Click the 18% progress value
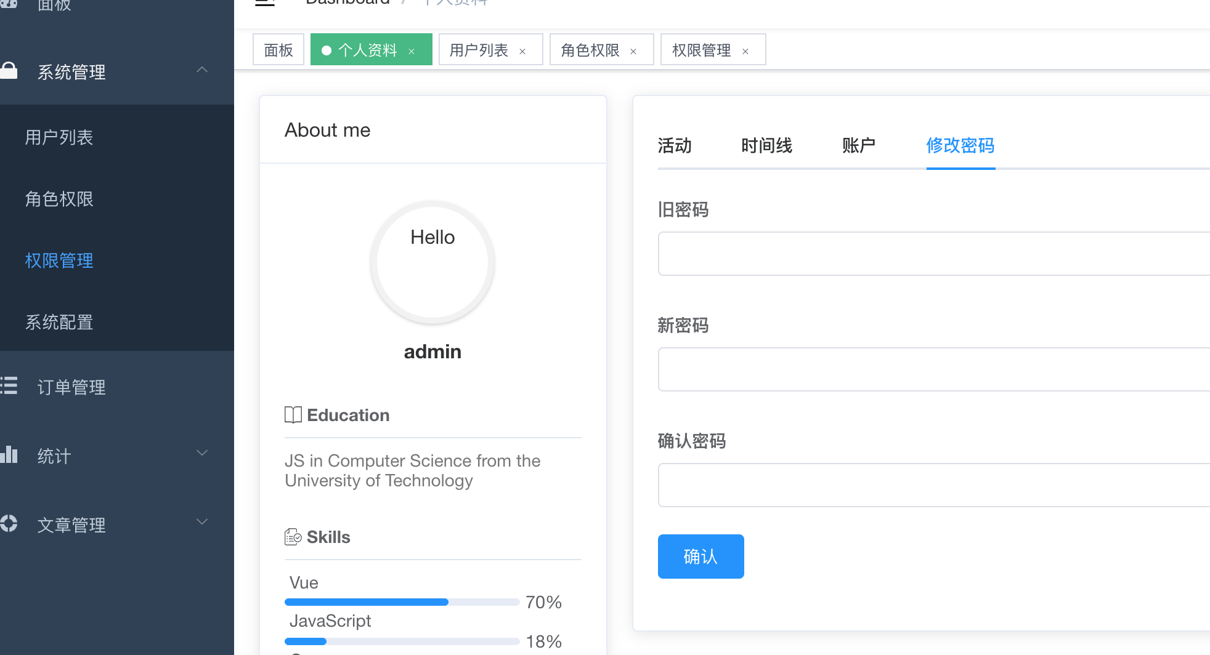 (543, 641)
